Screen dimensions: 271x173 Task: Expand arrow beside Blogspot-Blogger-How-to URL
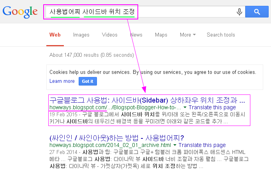pyautogui.click(x=185, y=107)
